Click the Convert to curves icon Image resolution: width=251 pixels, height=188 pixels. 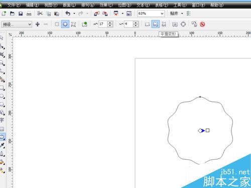[183, 25]
